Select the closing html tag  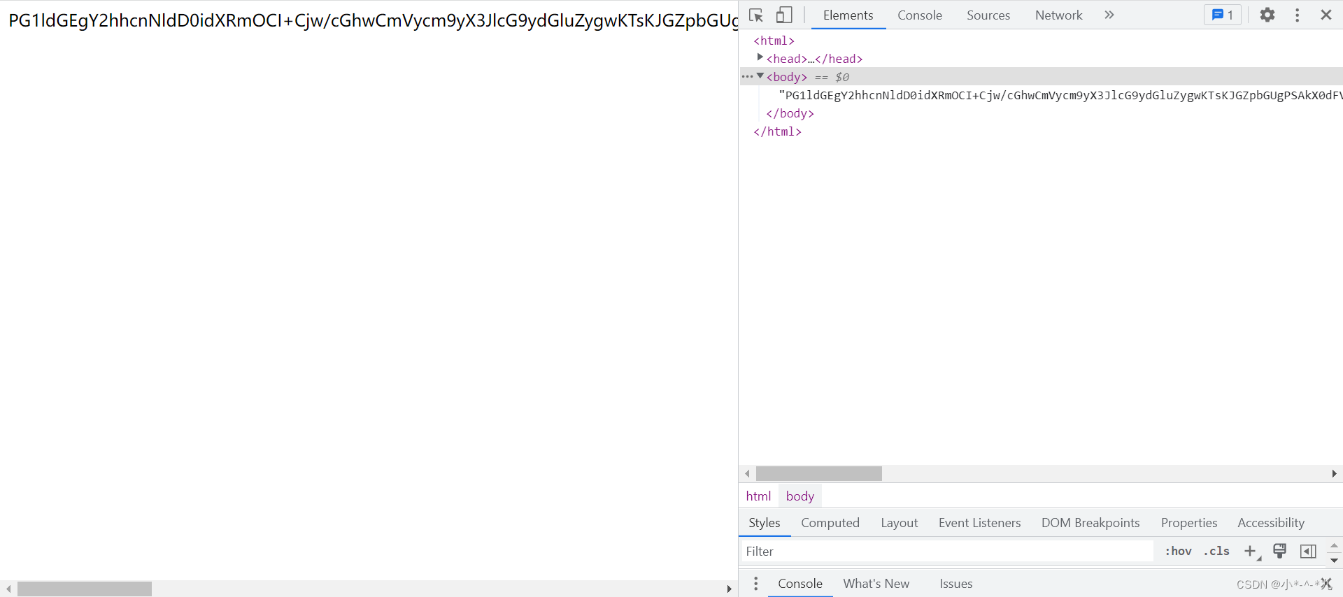click(x=777, y=131)
